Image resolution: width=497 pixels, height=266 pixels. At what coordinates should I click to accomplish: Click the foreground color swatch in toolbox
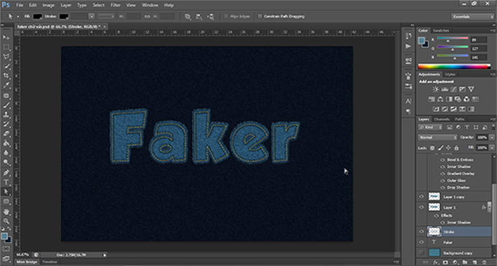(5, 235)
